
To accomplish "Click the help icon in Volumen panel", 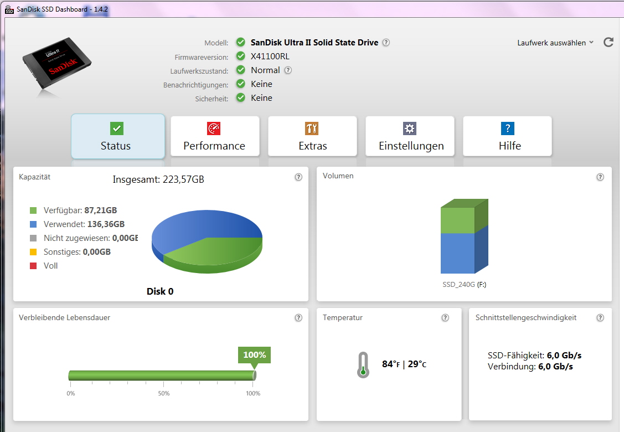I will (x=600, y=177).
